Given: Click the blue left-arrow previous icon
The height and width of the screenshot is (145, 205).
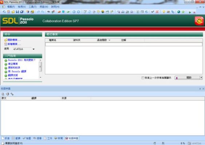Looking at the screenshot, I should click(74, 12).
